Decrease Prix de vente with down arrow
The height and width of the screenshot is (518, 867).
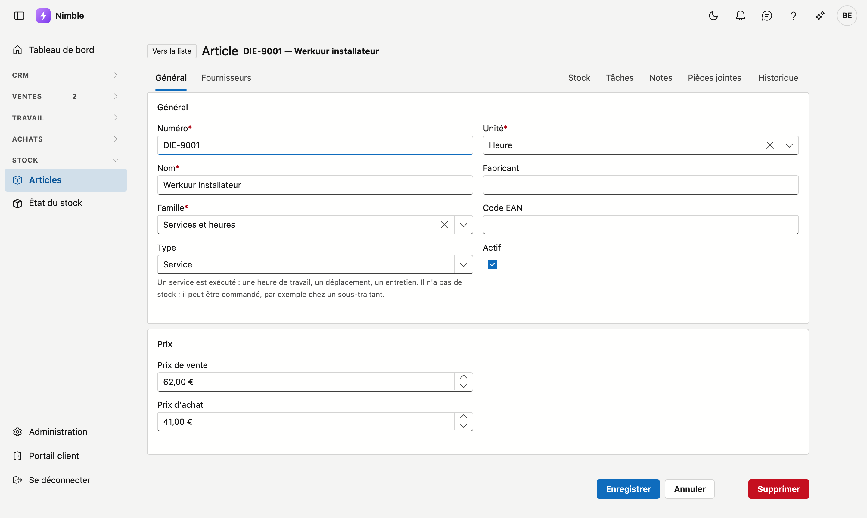[463, 386]
